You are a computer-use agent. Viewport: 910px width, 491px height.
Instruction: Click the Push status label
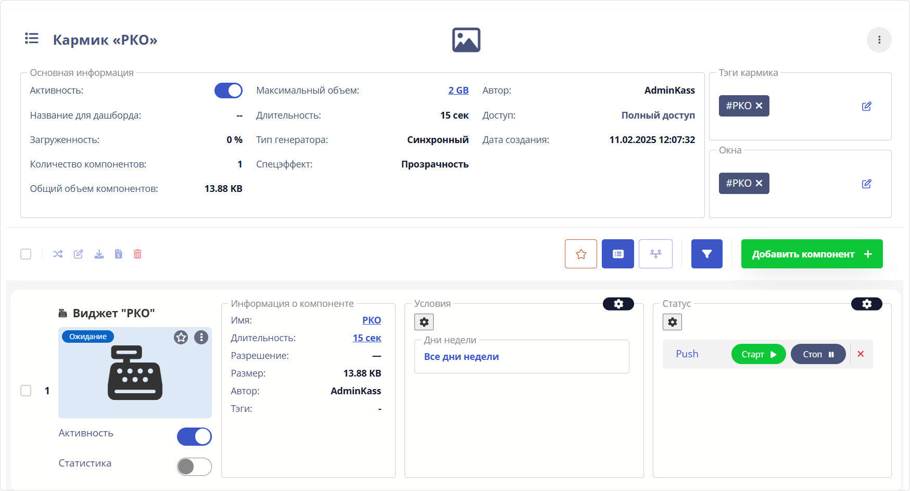[687, 354]
